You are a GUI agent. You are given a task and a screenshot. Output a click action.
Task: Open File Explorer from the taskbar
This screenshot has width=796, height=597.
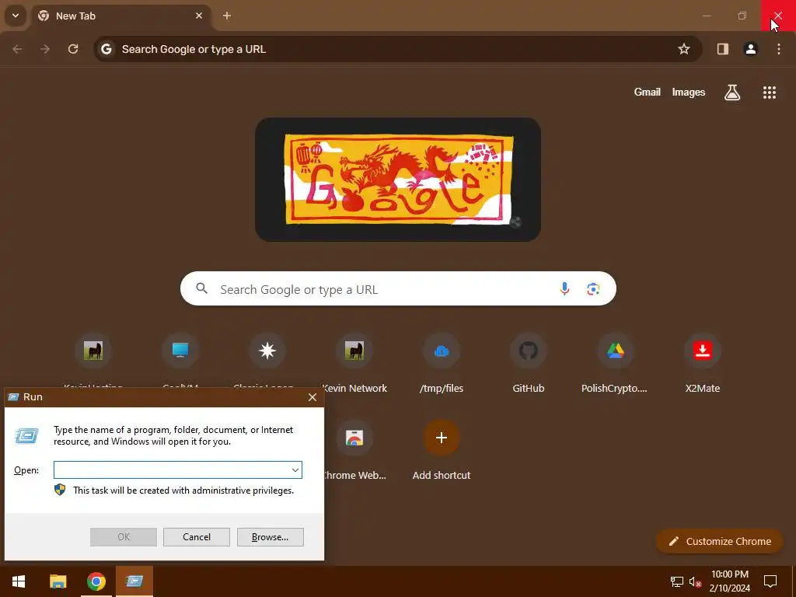[x=58, y=581]
